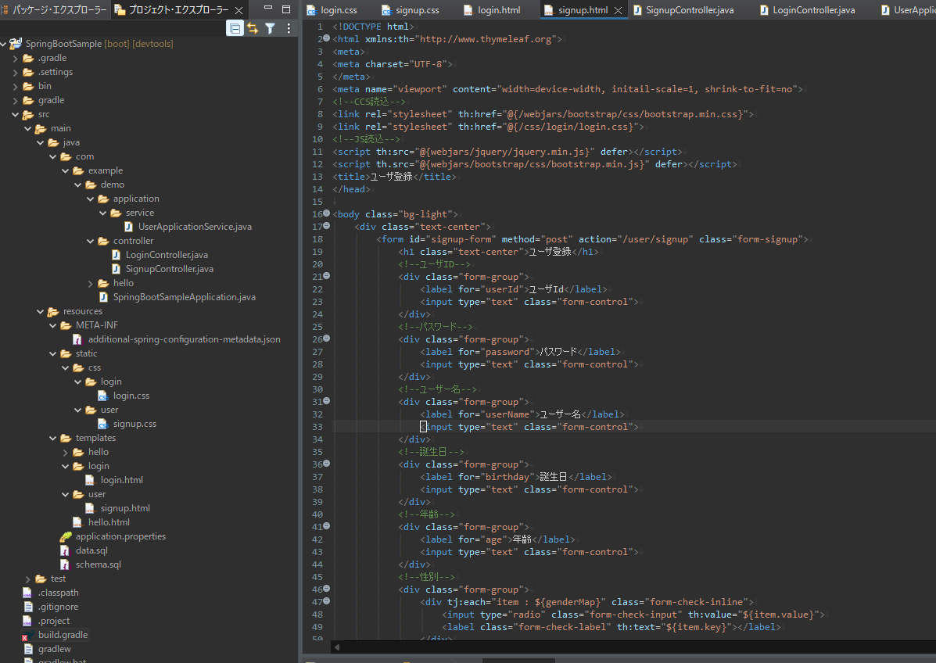Click the UserApplicationService.java file icon

point(128,227)
